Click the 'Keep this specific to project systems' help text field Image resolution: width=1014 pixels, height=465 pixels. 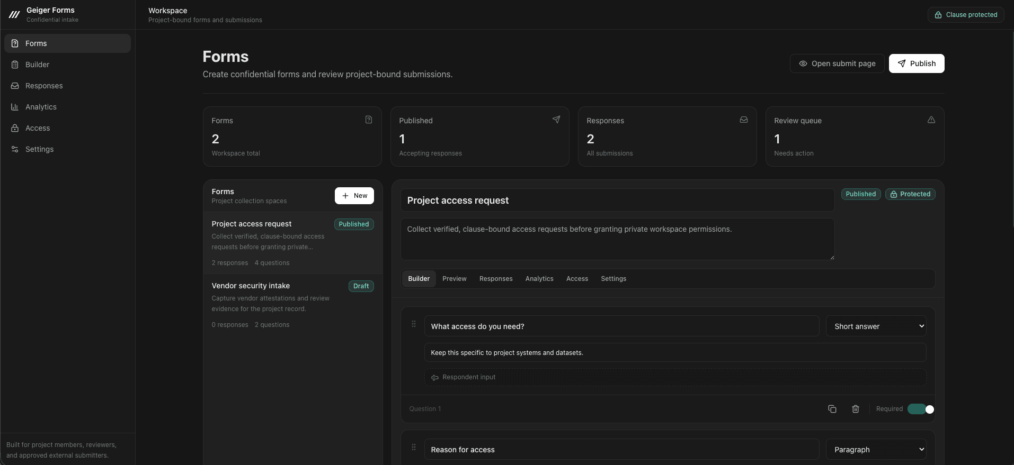(675, 353)
